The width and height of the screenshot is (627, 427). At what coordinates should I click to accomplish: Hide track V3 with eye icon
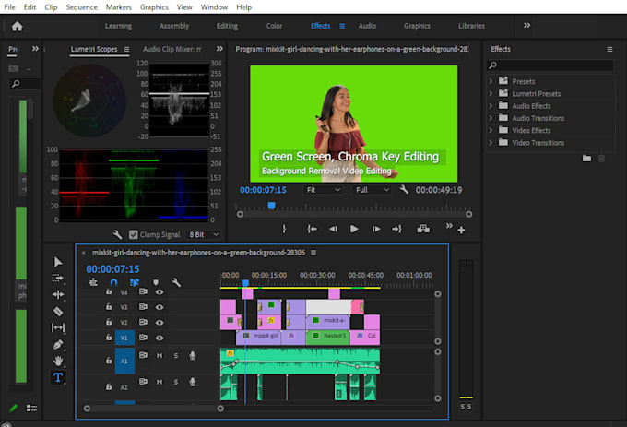click(x=160, y=307)
